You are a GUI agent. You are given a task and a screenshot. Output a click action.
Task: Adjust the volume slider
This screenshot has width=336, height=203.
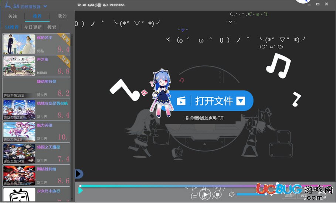252,194
